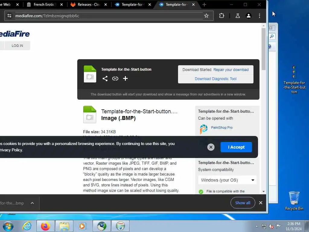Click the taskbar clock showing 2:36 PM
Viewport: 309px width, 232px height.
coord(294,226)
